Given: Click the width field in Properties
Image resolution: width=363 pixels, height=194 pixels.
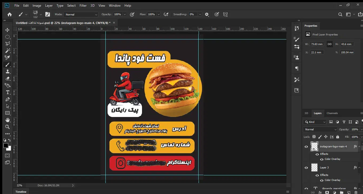Looking at the screenshot, I should click(317, 44).
